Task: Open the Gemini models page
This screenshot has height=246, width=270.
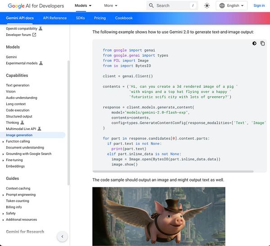Action: (11, 57)
